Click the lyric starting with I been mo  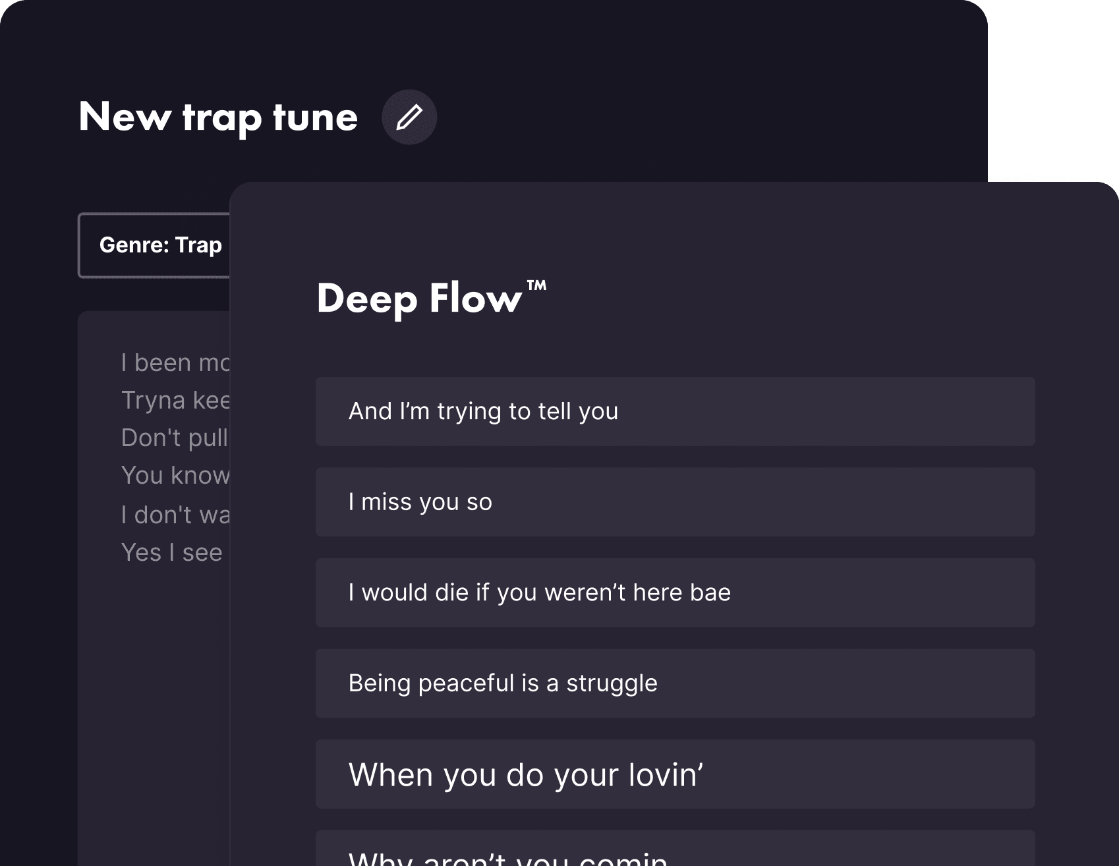(x=174, y=362)
